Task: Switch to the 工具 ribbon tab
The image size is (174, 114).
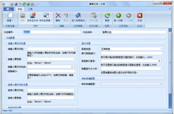Action: coord(30,9)
